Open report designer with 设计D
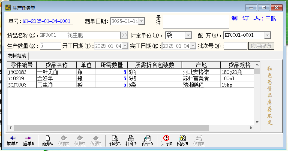Screen dimensions: 288x151 [x=147, y=141]
